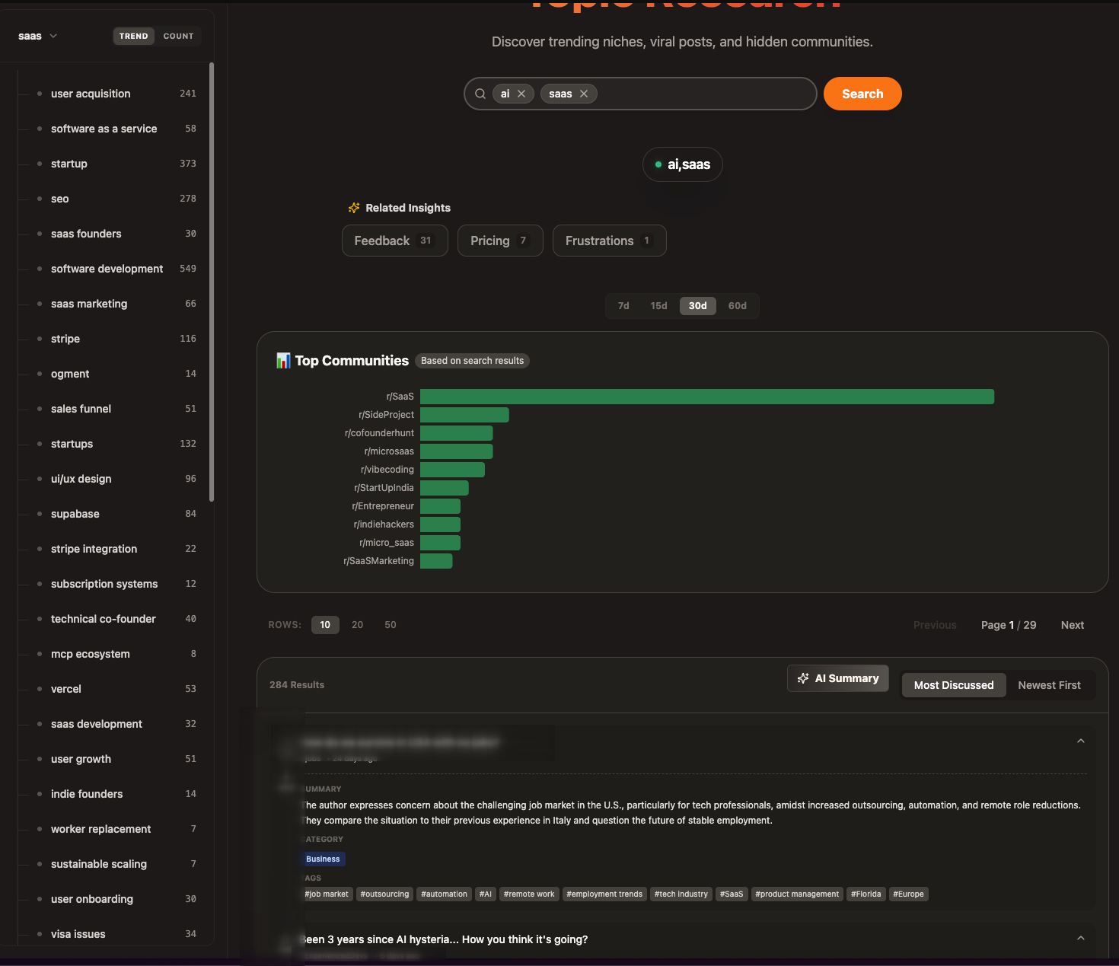Open the Feedback insights chip
This screenshot has height=966, width=1119.
(394, 241)
